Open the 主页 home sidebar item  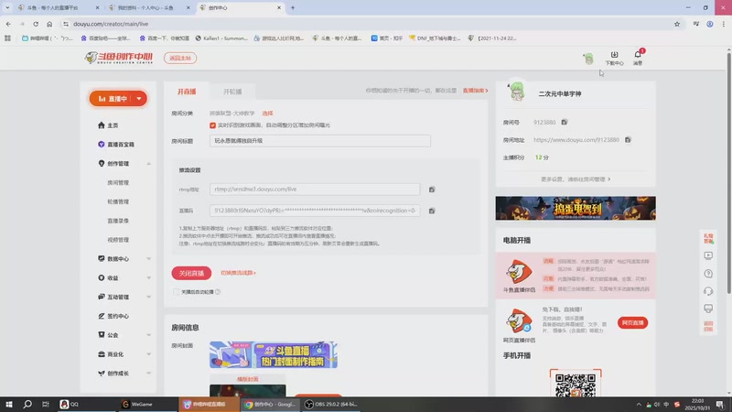point(108,125)
